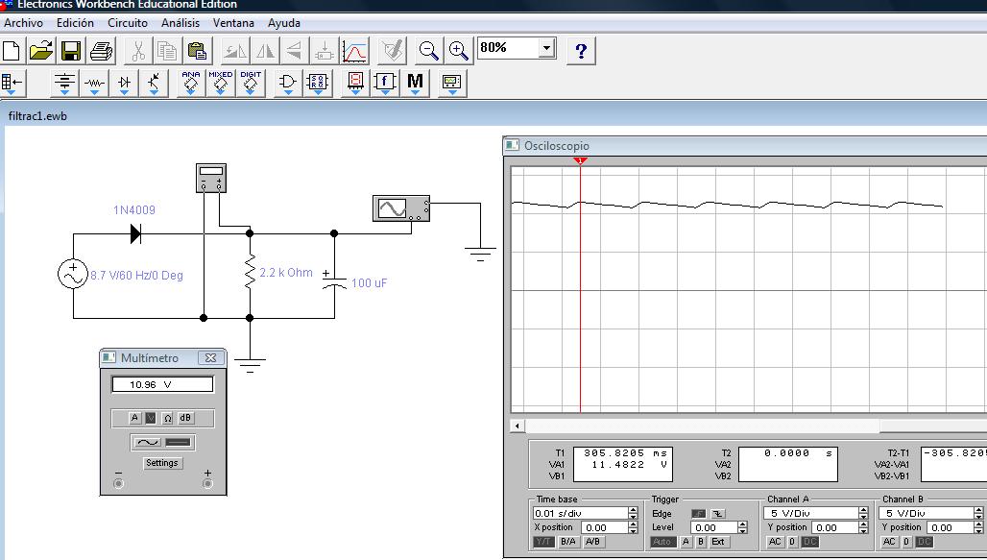Viewport: 987px width, 560px height.
Task: Click the Zoom In magnifier icon
Action: (x=459, y=51)
